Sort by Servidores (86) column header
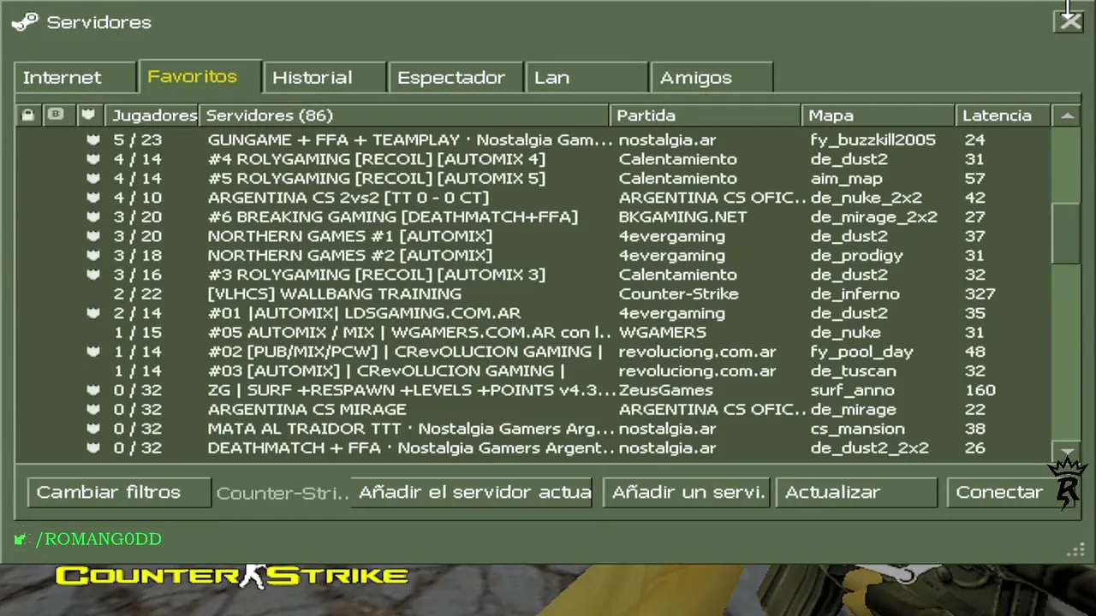1096x616 pixels. pyautogui.click(x=404, y=115)
